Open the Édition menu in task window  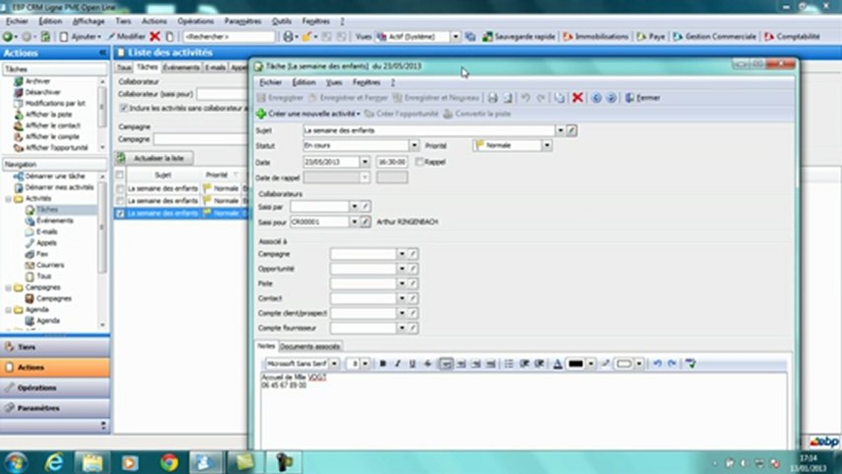[x=303, y=82]
